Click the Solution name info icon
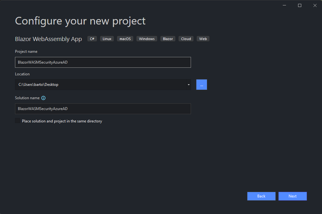The height and width of the screenshot is (214, 322). pyautogui.click(x=43, y=98)
